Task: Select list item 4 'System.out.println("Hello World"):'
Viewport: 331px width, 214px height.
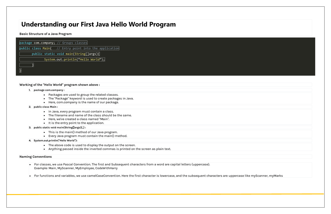Action: [55, 140]
